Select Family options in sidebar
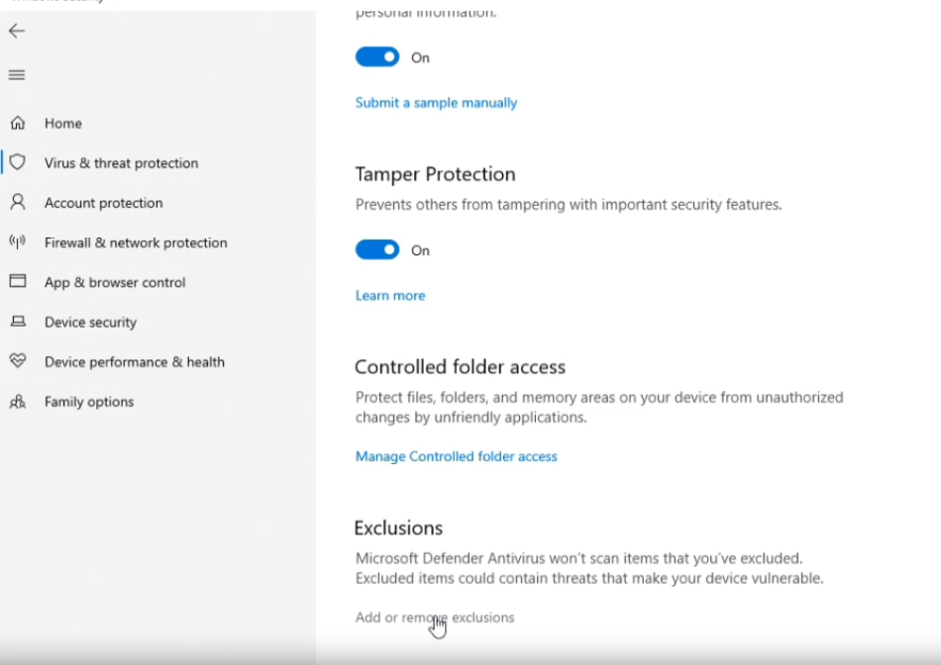Image resolution: width=941 pixels, height=665 pixels. tap(89, 401)
